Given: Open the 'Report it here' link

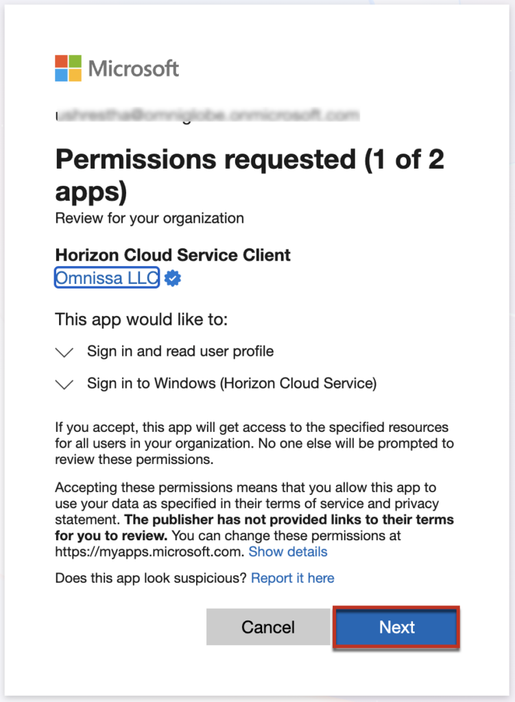Looking at the screenshot, I should pos(292,578).
